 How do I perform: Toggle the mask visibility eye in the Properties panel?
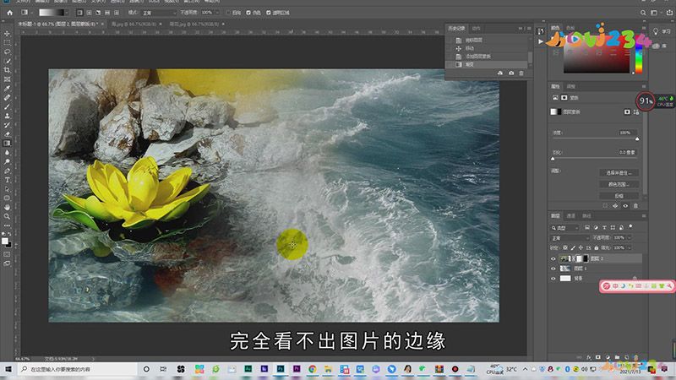pyautogui.click(x=625, y=206)
